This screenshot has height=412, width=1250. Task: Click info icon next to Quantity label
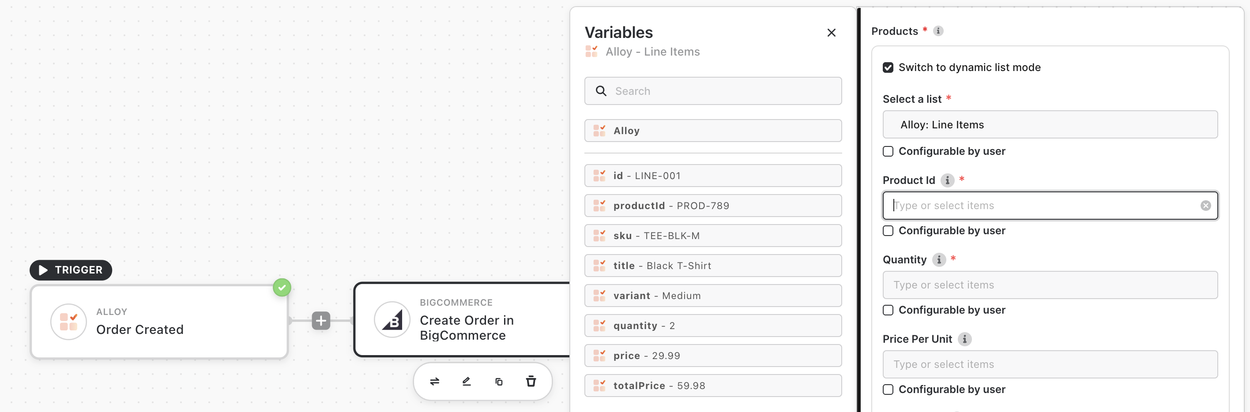(x=939, y=260)
